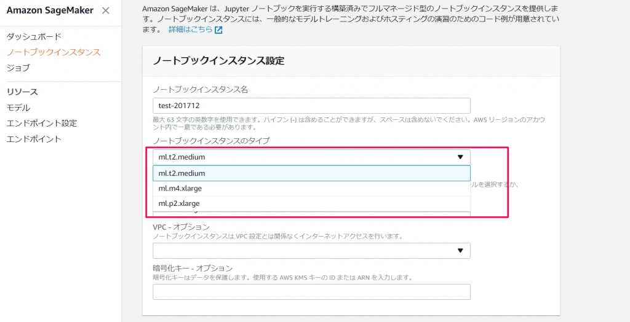Click the notebook instance name field test-201712
Image resolution: width=630 pixels, height=322 pixels.
pos(311,106)
